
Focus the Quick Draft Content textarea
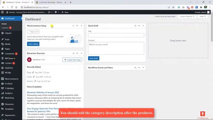click(116, 48)
